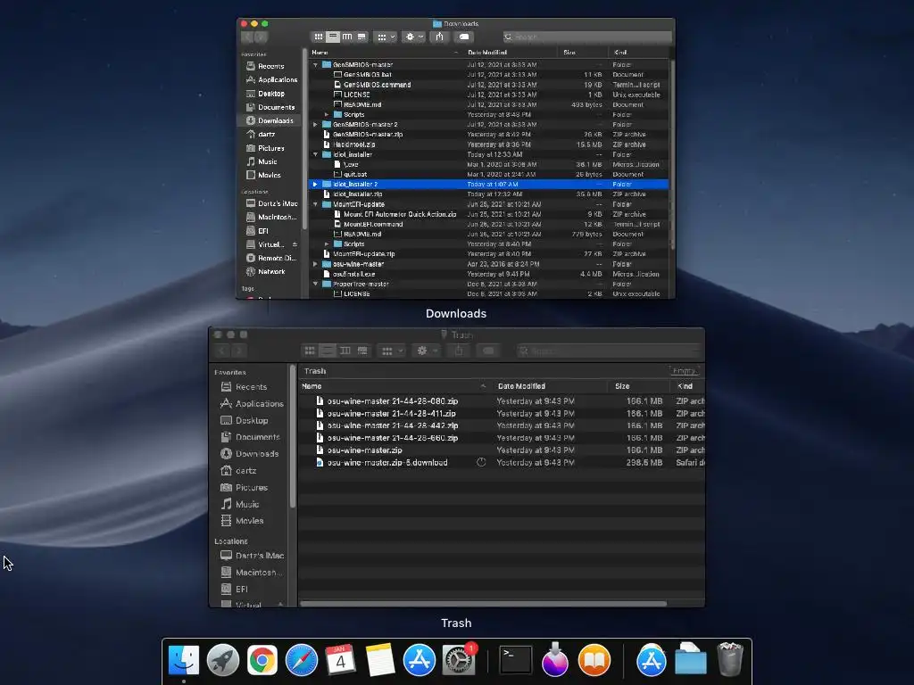Click horizontal scrollbar in Trash window
Viewport: 914px width, 685px height.
[483, 604]
